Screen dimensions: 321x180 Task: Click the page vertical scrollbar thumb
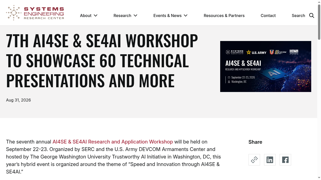click(x=319, y=22)
